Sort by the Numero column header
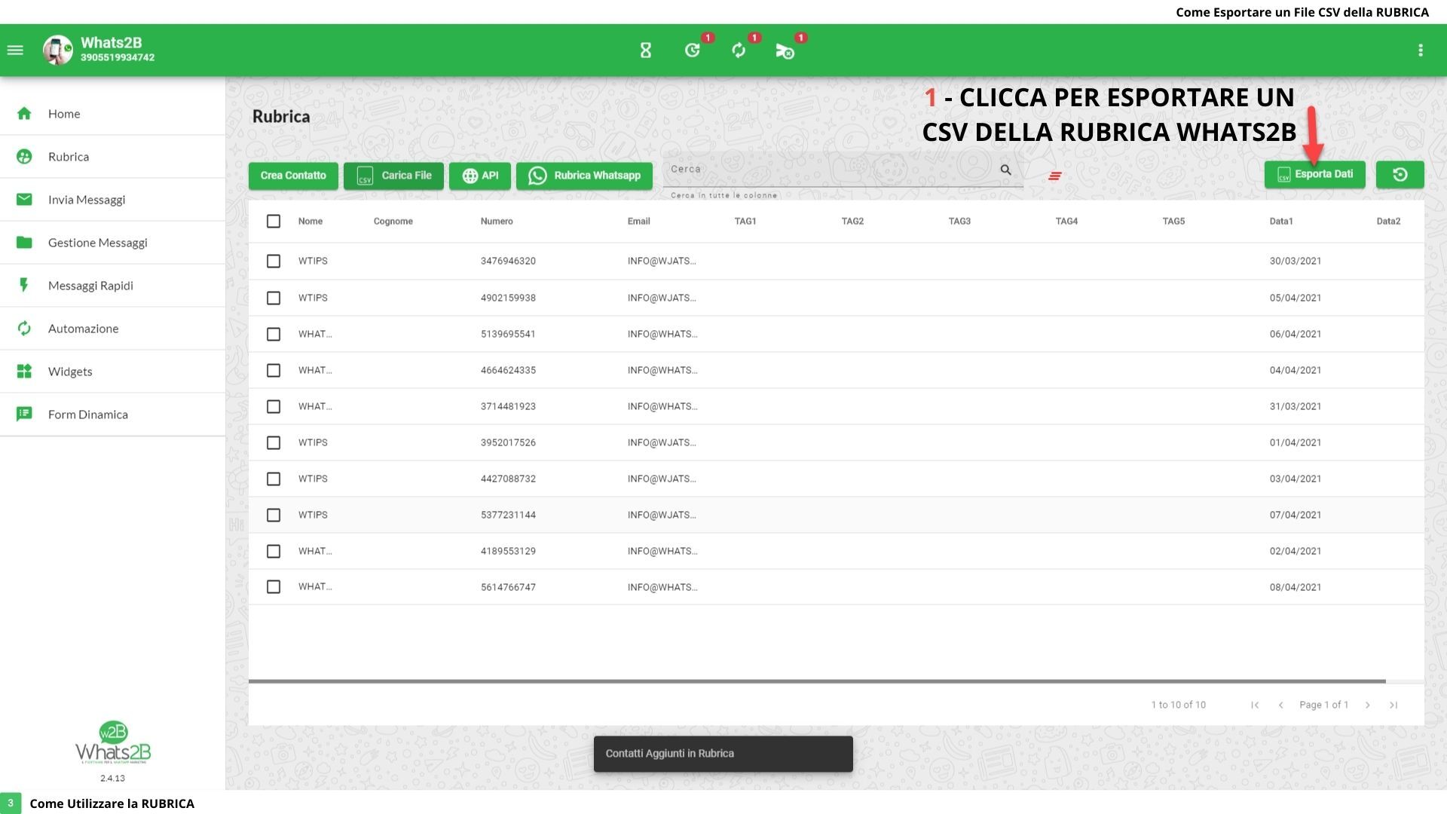 tap(497, 222)
